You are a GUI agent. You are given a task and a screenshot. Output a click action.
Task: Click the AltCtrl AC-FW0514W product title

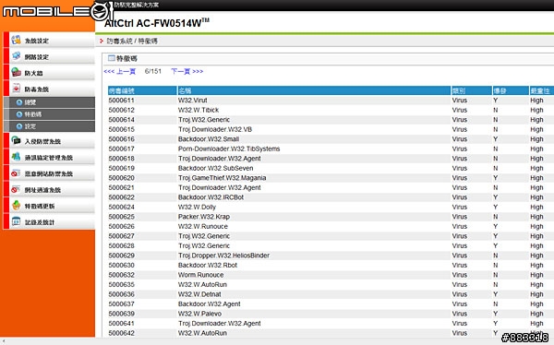(x=157, y=23)
